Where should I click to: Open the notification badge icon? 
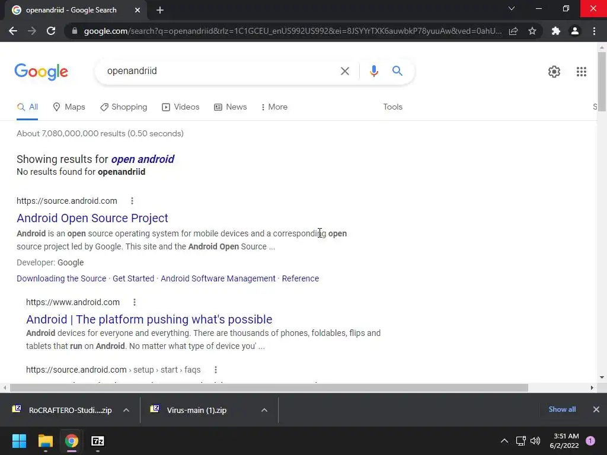click(x=590, y=441)
